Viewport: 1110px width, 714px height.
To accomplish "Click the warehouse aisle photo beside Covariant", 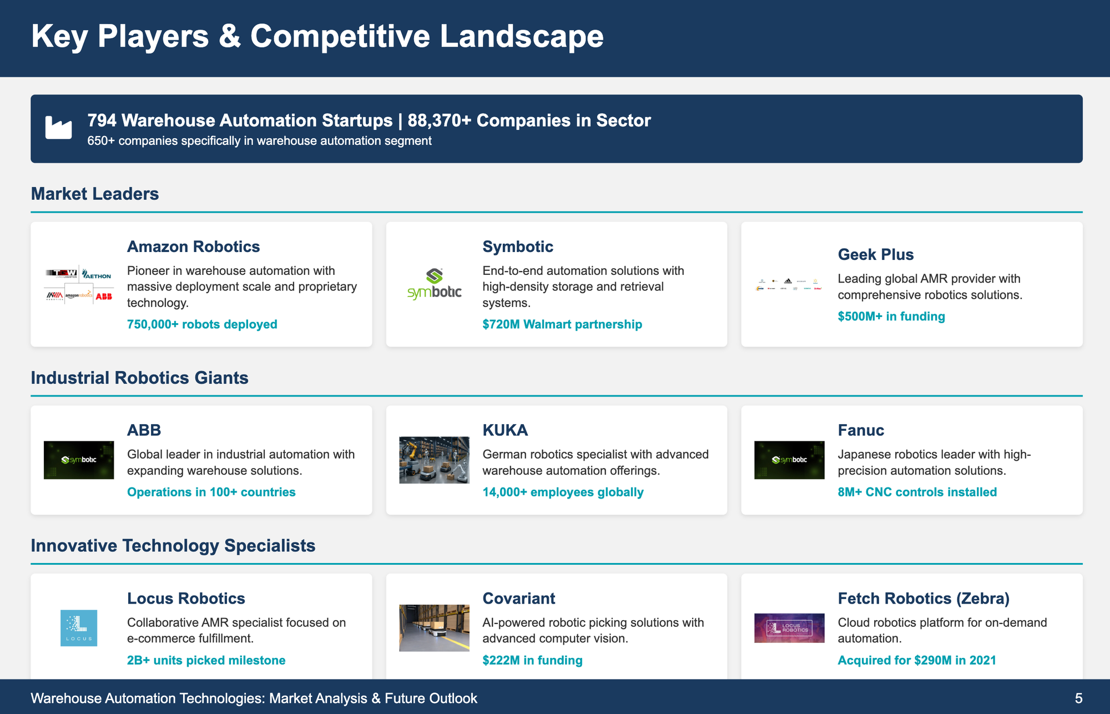I will [x=434, y=628].
